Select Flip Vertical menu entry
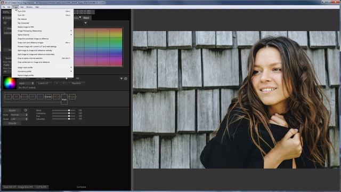This screenshot has width=341, height=192. [43, 19]
